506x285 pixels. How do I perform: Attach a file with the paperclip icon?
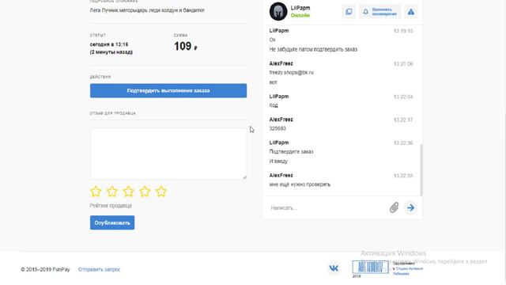394,207
